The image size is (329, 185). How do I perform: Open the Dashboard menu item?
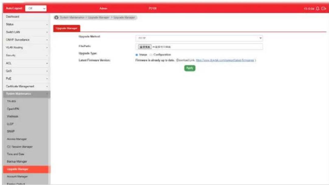tap(27, 16)
